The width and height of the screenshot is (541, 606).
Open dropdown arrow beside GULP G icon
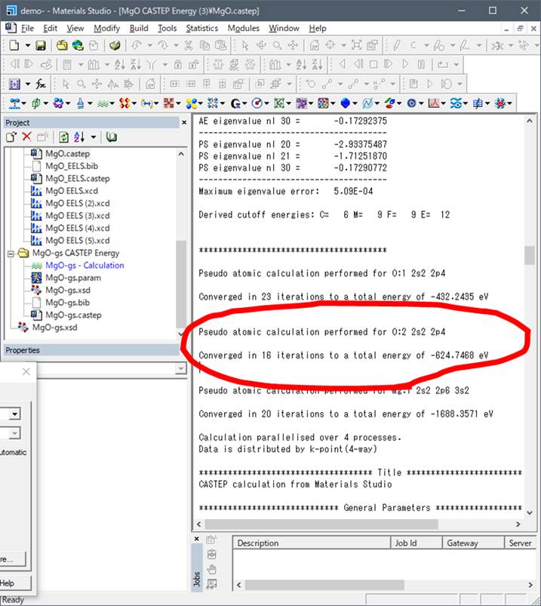(x=245, y=103)
